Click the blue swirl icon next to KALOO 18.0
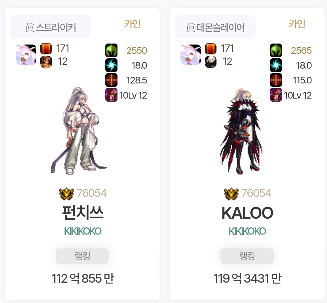 [276, 65]
